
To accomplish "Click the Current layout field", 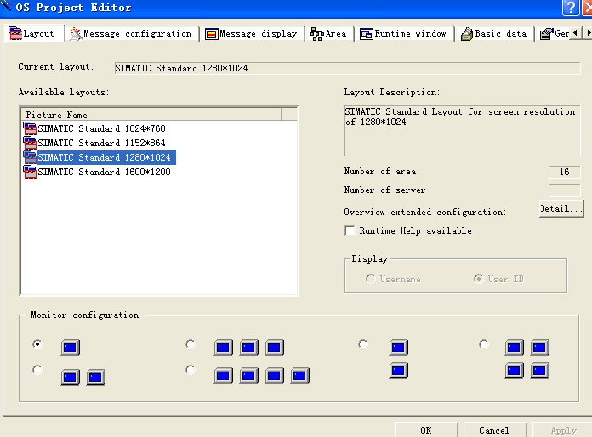I will pos(347,68).
